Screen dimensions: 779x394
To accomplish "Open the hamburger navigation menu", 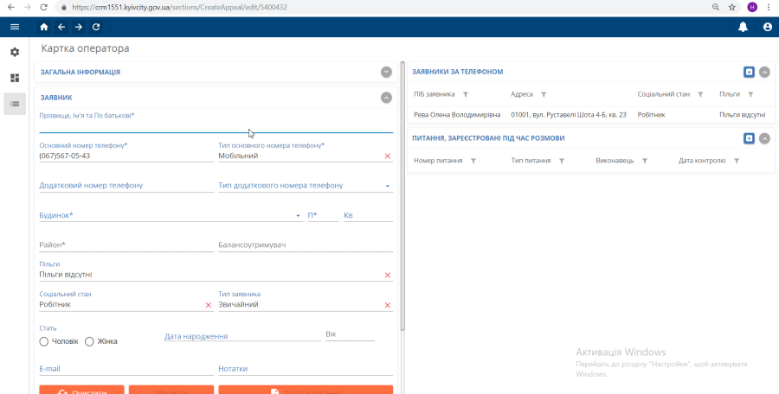I will click(x=14, y=27).
